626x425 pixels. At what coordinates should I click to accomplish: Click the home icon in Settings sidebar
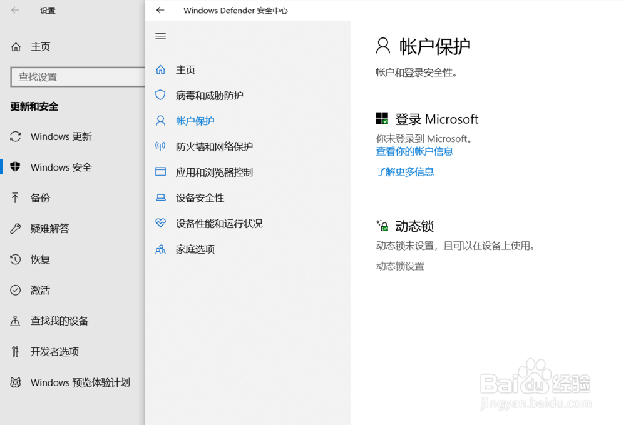tap(16, 47)
